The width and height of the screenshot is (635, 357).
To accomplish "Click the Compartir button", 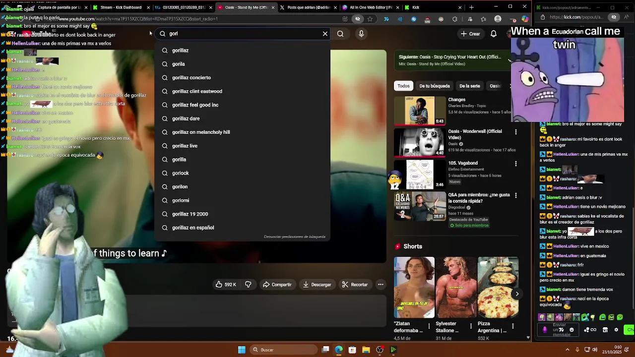I will click(x=277, y=285).
